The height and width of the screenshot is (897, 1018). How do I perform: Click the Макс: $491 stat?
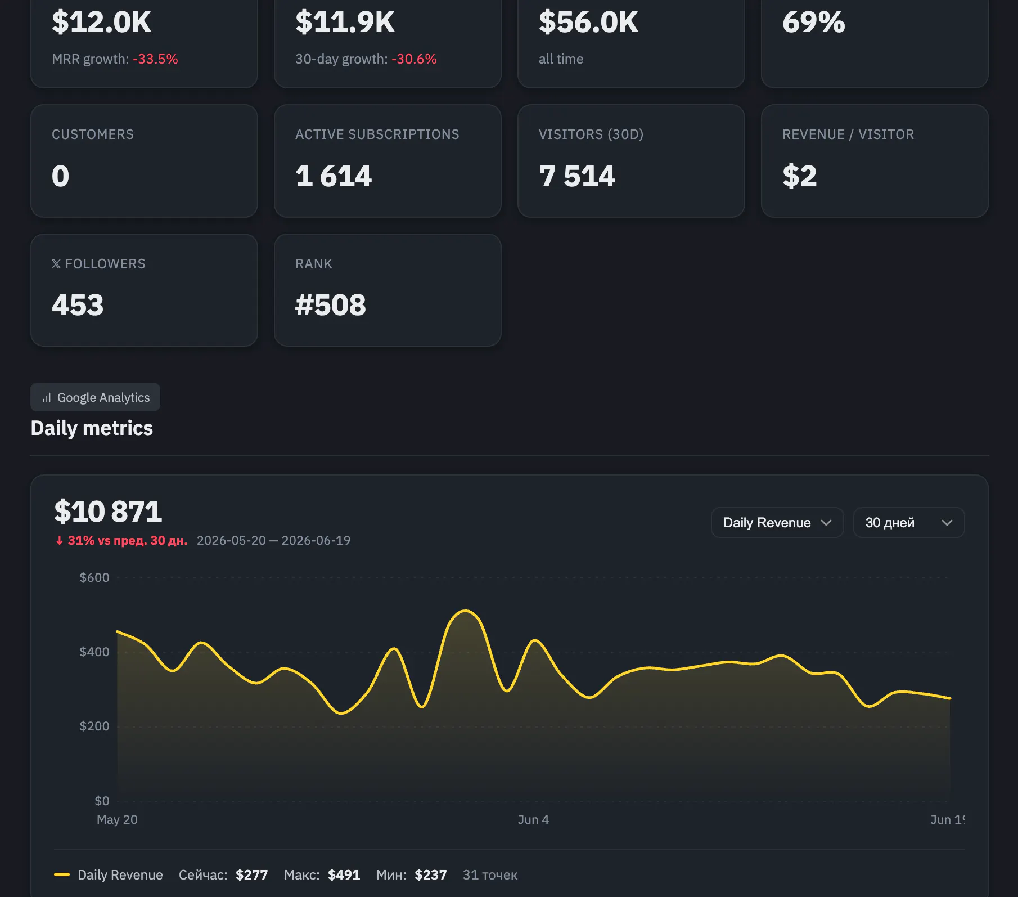click(322, 875)
